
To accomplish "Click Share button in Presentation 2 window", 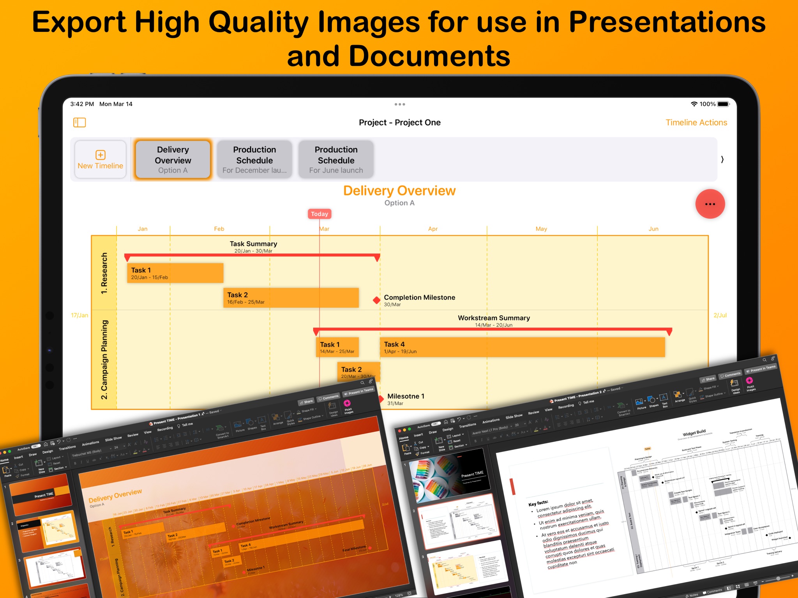I will [708, 379].
